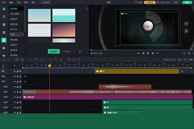Toggle eye visibility on the 镜头 camera track
Screen dimensions: 194x129
15,71
